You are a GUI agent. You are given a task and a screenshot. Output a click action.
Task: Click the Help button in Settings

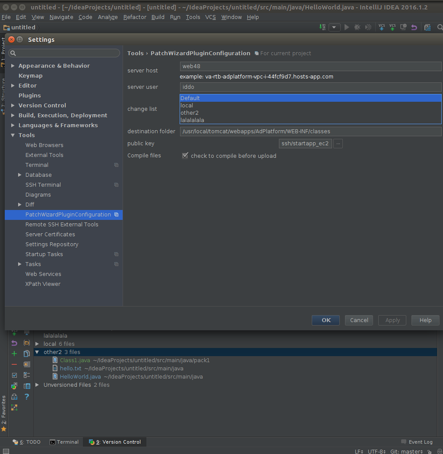(425, 320)
